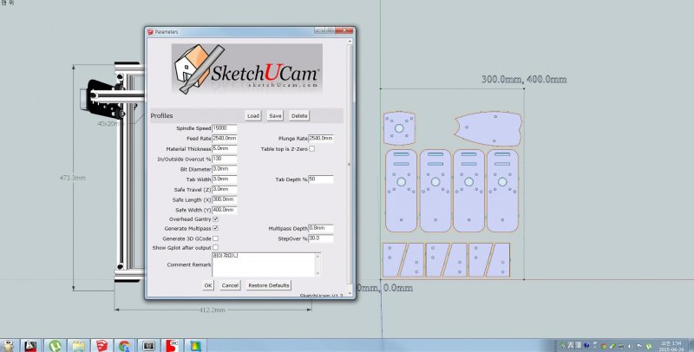Enable Show Gplot after output

click(x=215, y=248)
